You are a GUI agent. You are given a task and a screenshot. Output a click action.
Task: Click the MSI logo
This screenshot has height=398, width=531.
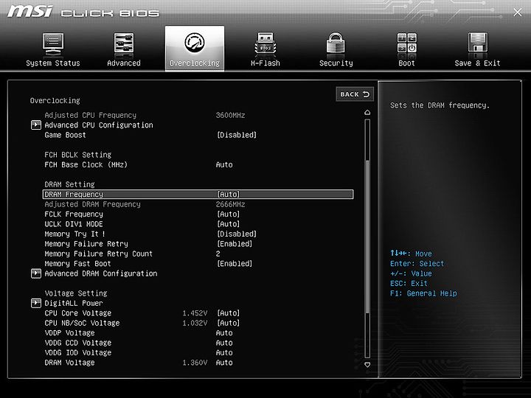[29, 12]
